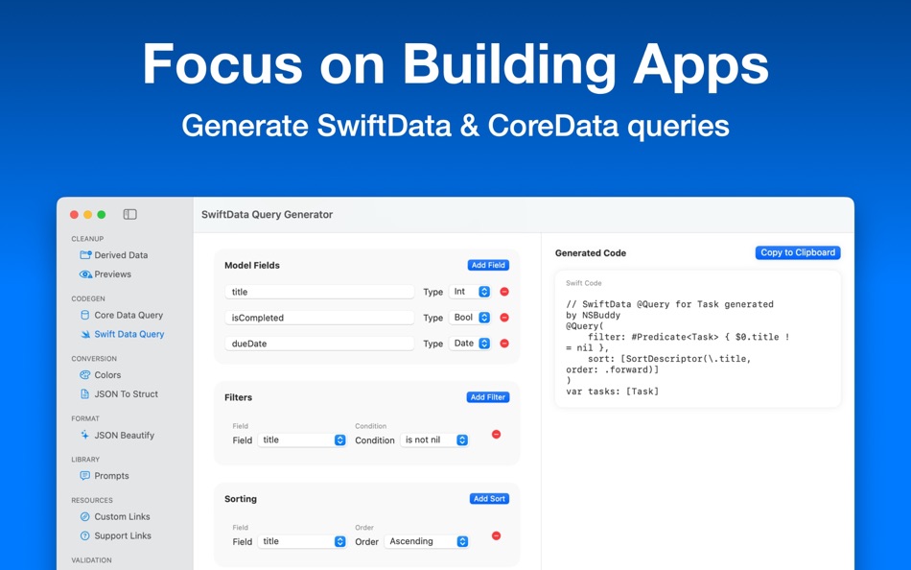Open the filter Field dropdown
This screenshot has height=570, width=911.
(x=302, y=439)
